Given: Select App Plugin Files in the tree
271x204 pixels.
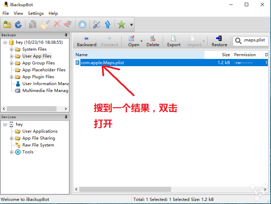Looking at the screenshot, I should tap(38, 77).
